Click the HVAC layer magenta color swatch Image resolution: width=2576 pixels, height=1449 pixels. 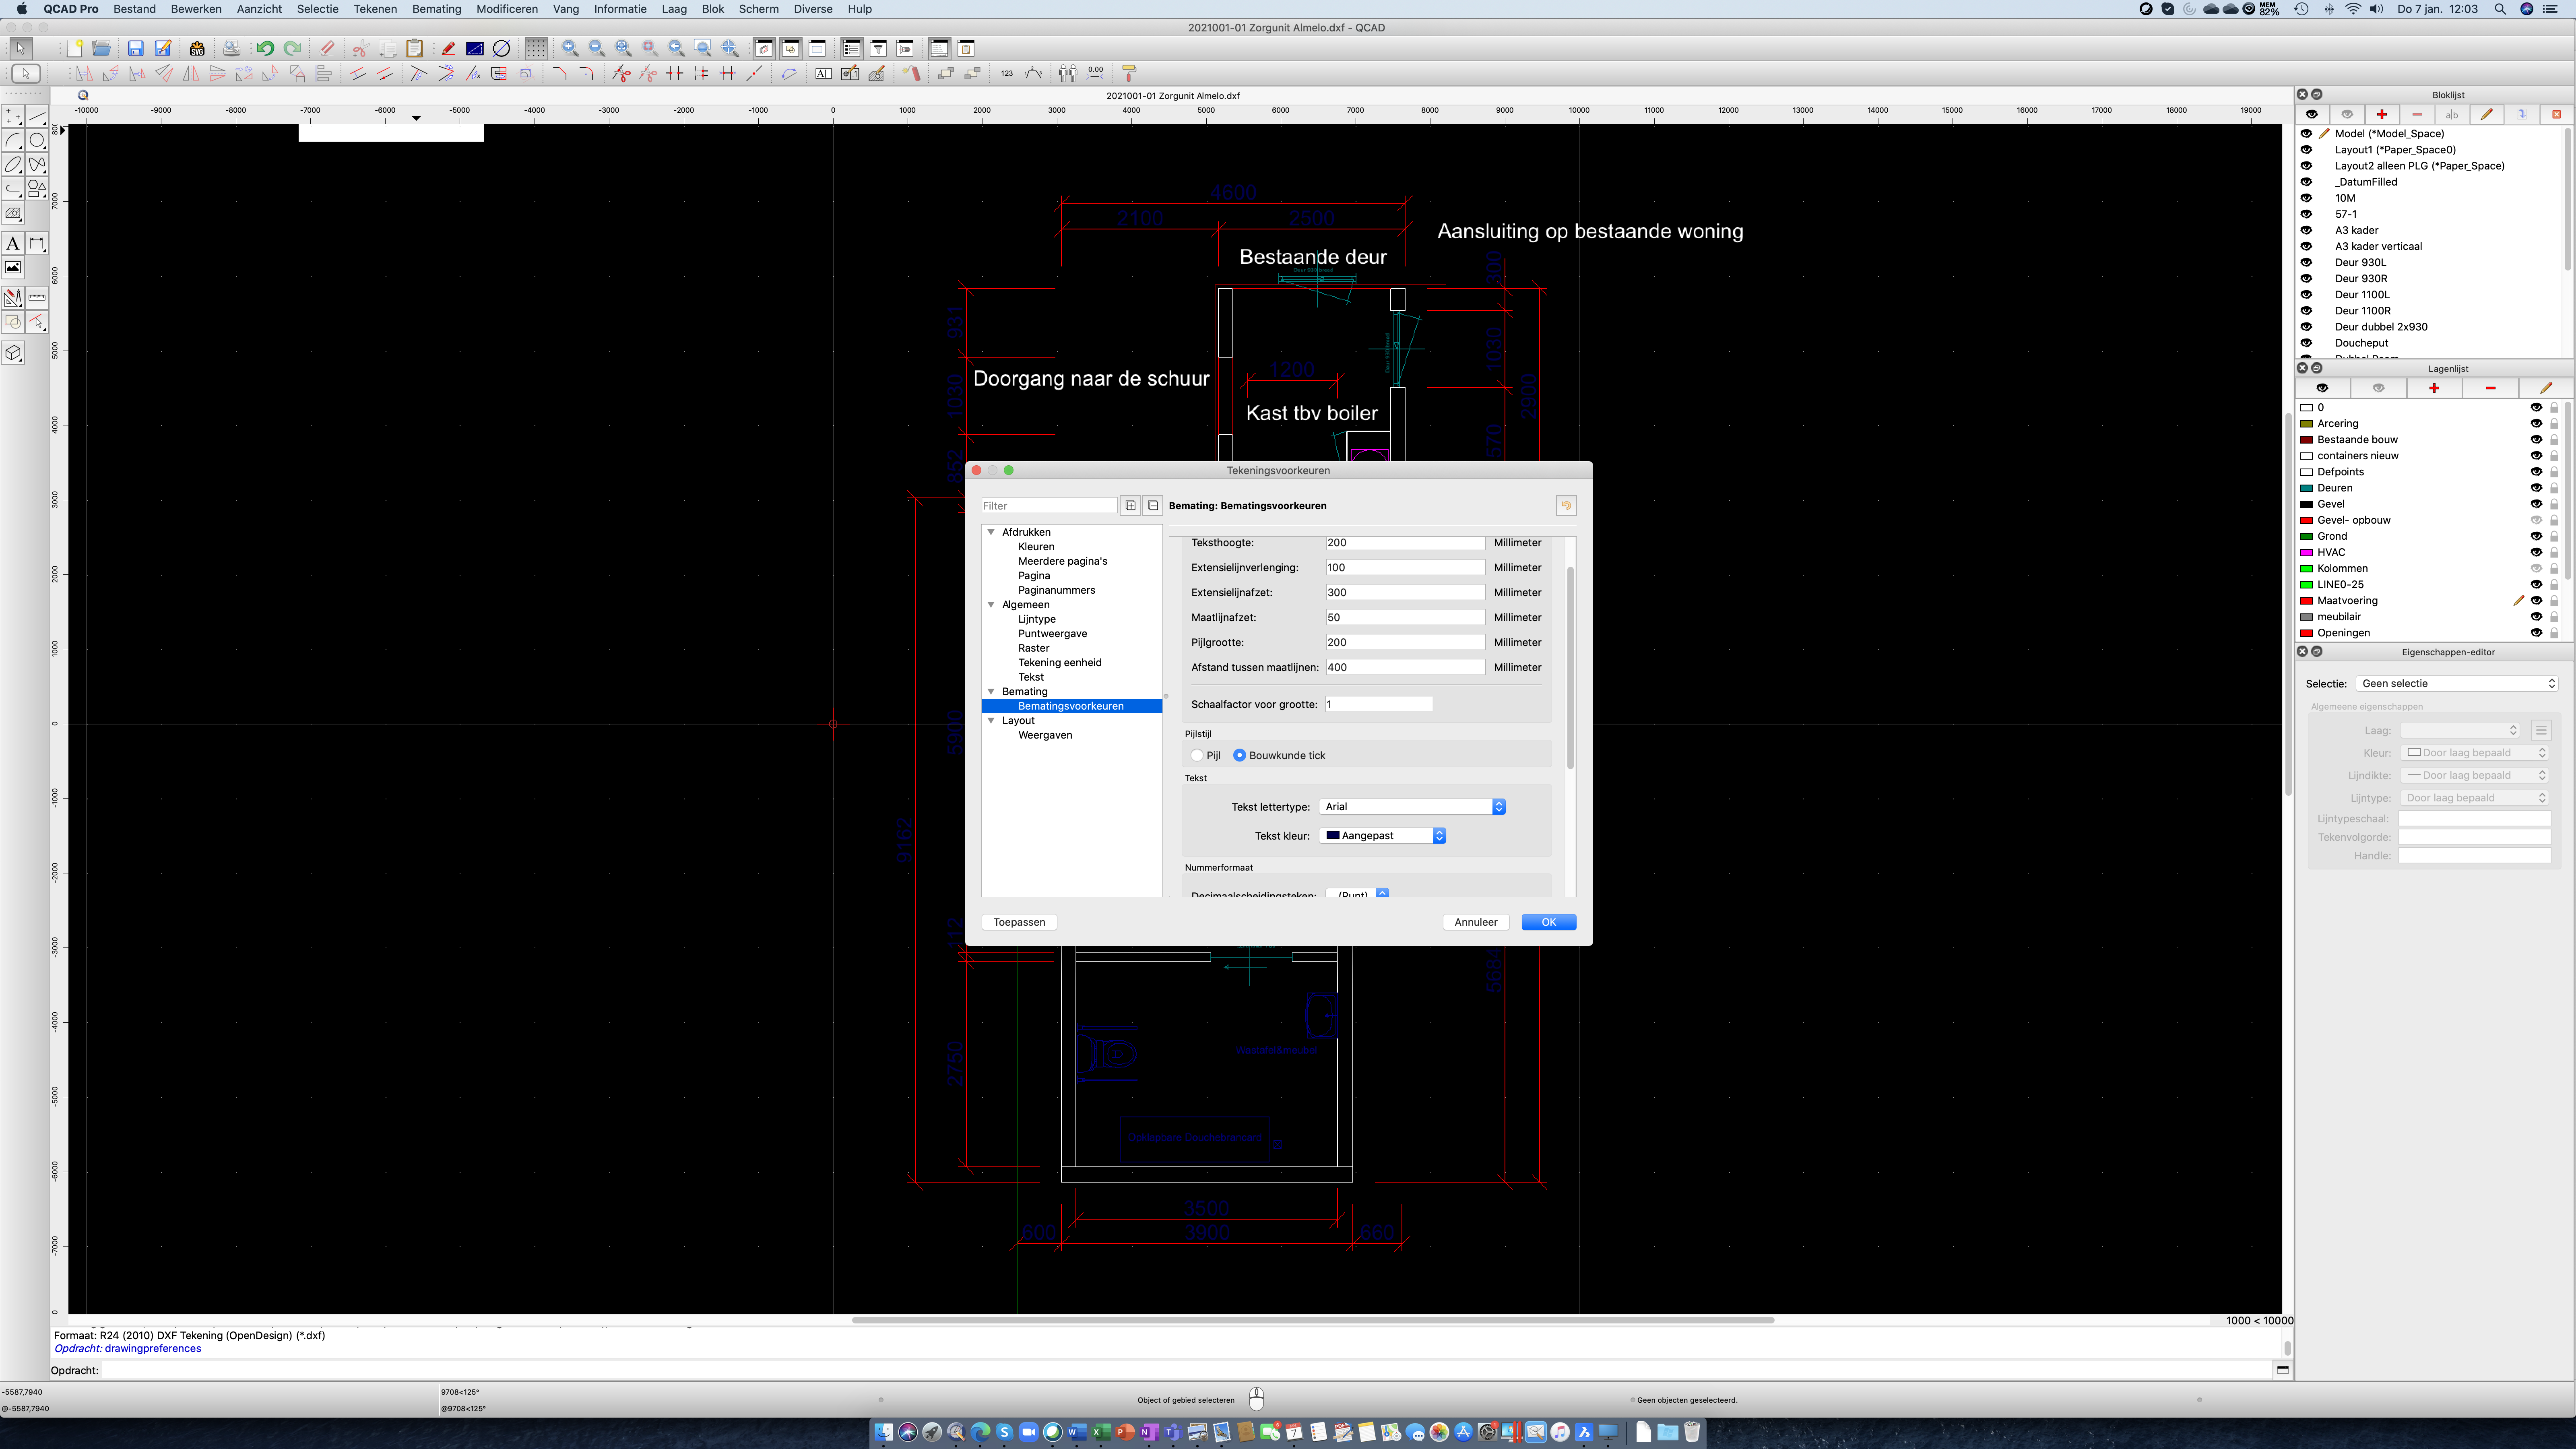tap(2306, 553)
